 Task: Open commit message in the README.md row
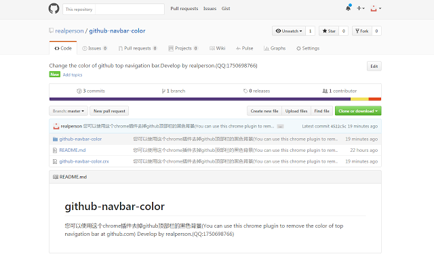[235, 150]
